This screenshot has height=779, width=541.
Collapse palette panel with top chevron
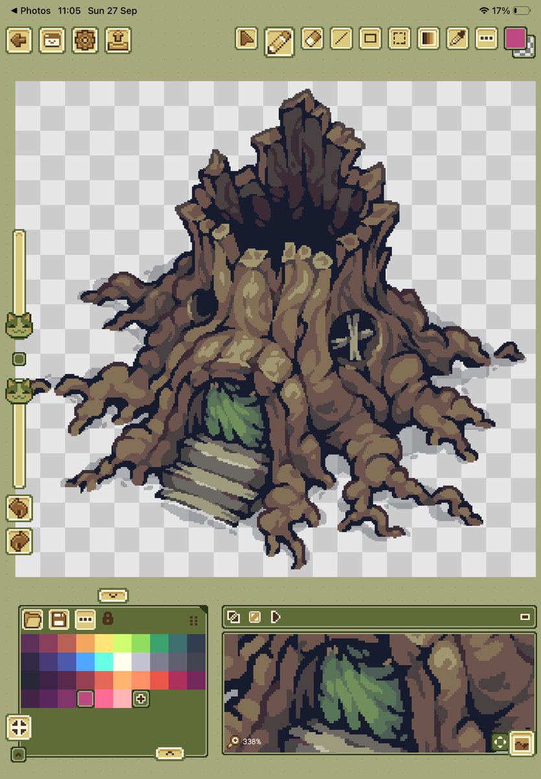point(113,595)
